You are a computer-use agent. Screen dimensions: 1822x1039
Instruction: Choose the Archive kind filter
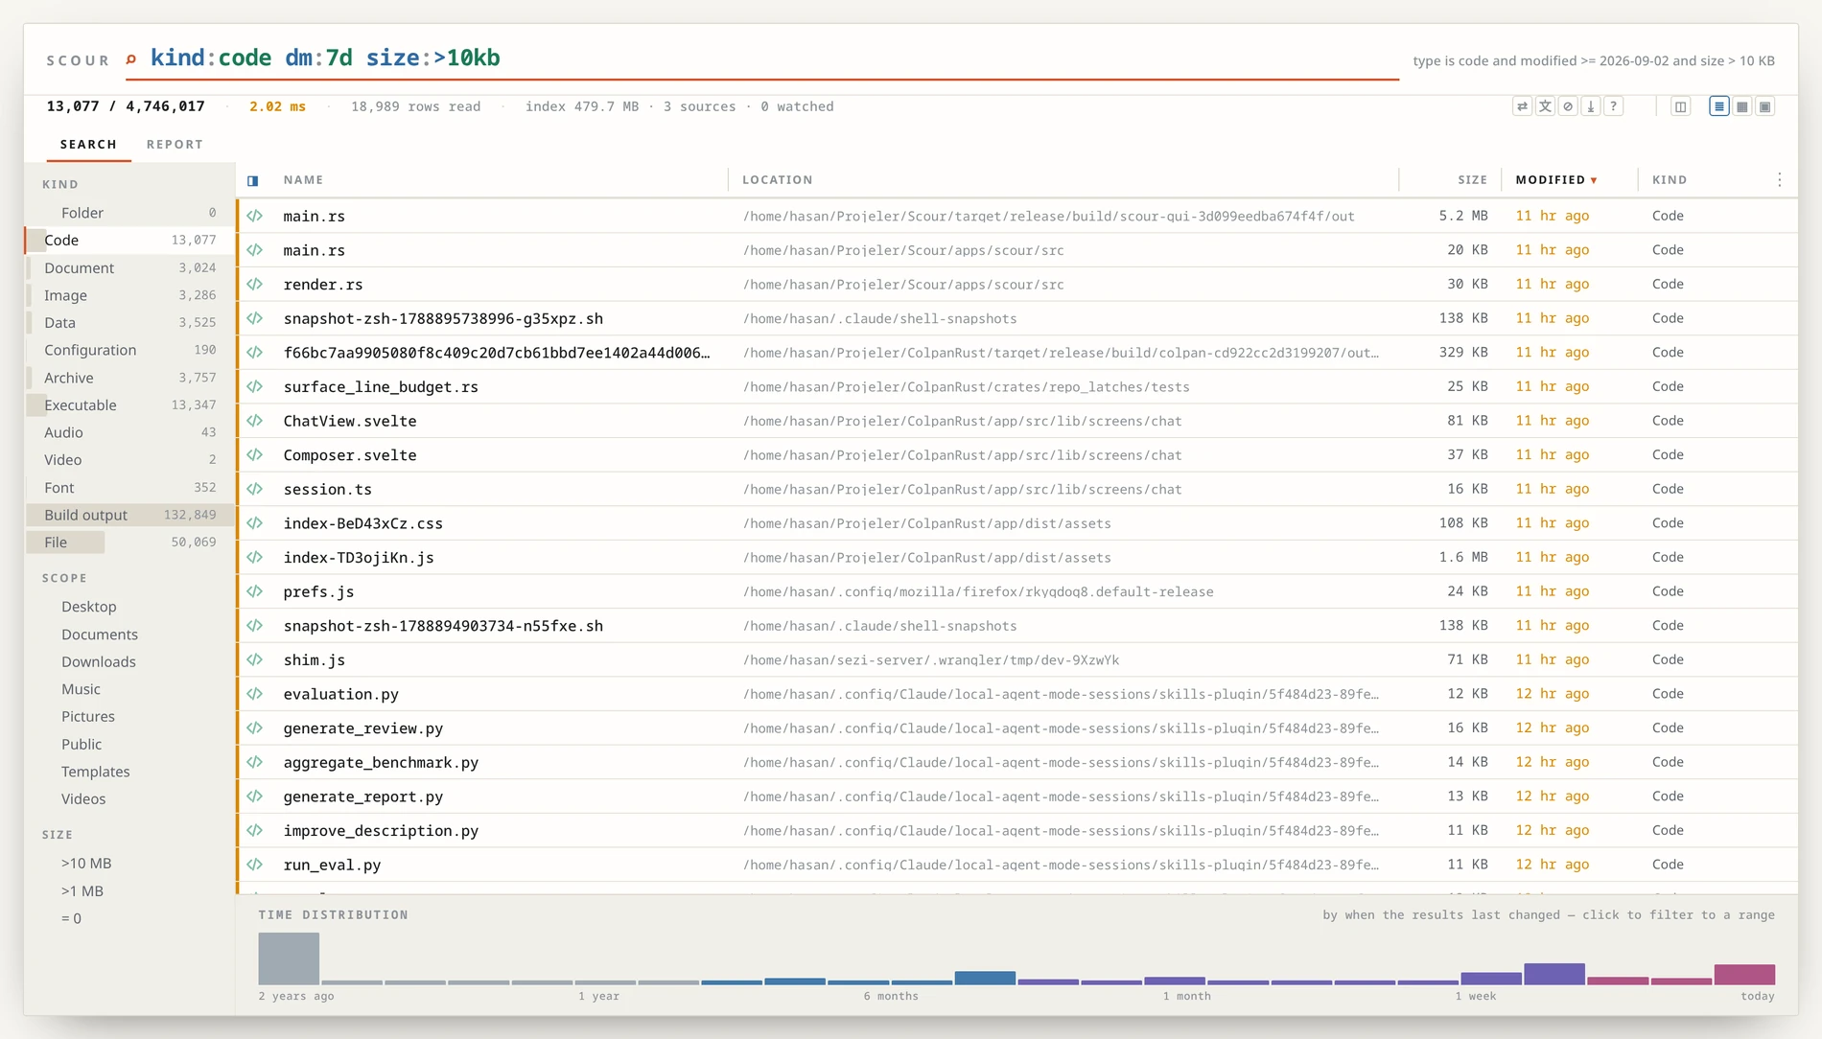click(x=129, y=378)
